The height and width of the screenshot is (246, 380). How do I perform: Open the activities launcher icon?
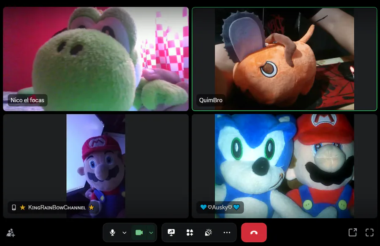point(190,233)
